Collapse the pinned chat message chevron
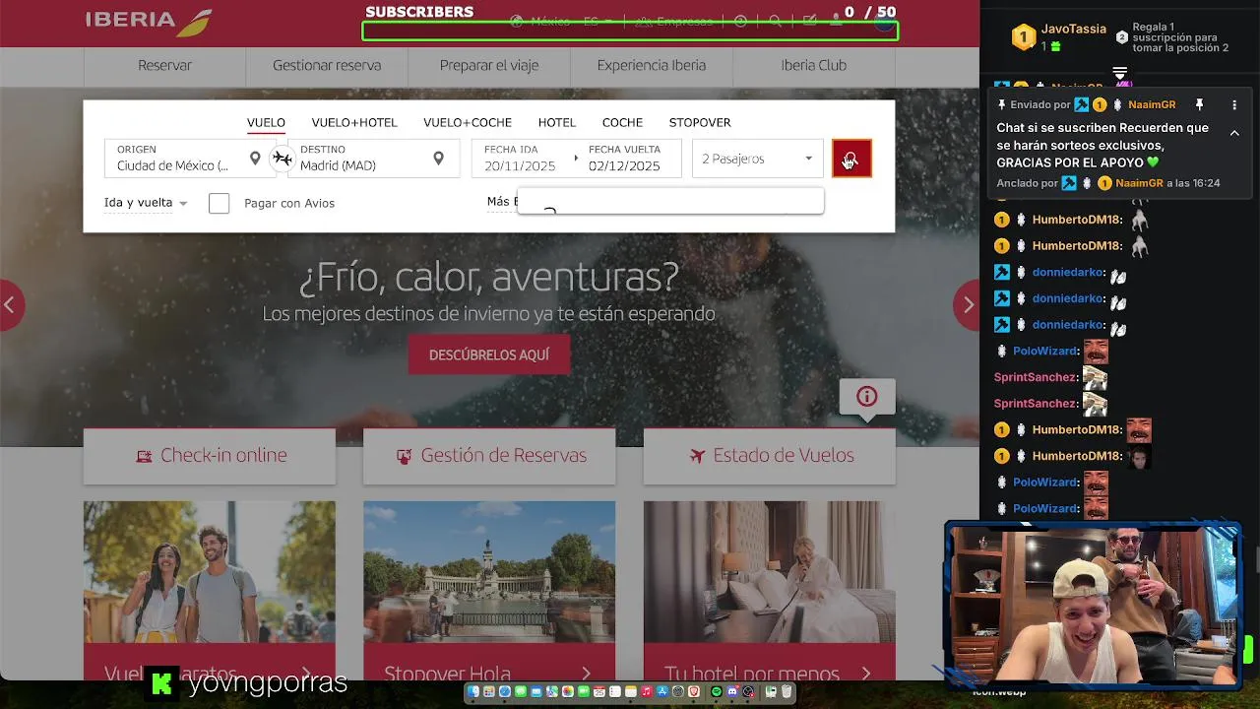This screenshot has height=709, width=1260. [1234, 133]
